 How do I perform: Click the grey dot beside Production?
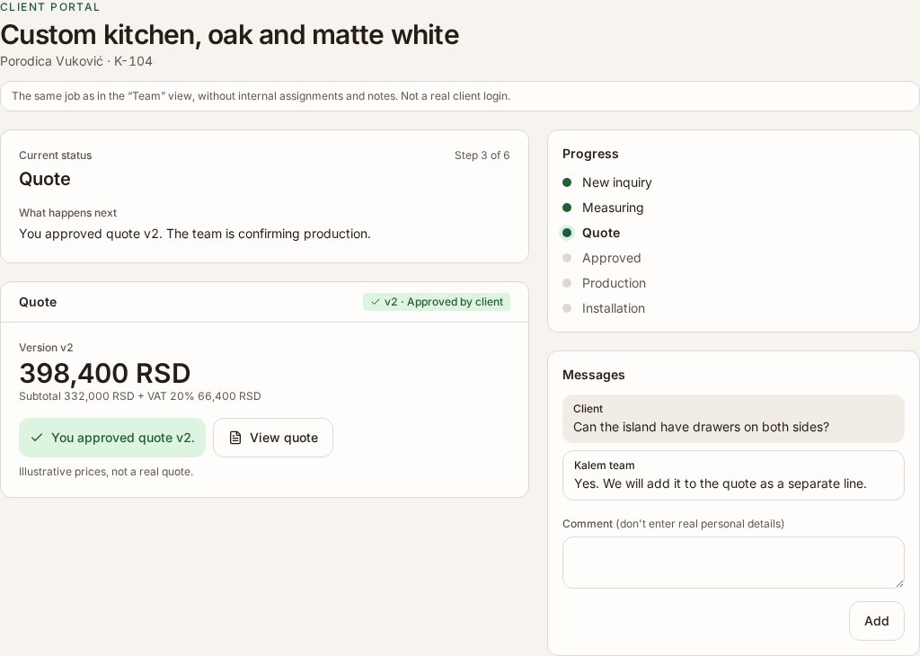567,283
